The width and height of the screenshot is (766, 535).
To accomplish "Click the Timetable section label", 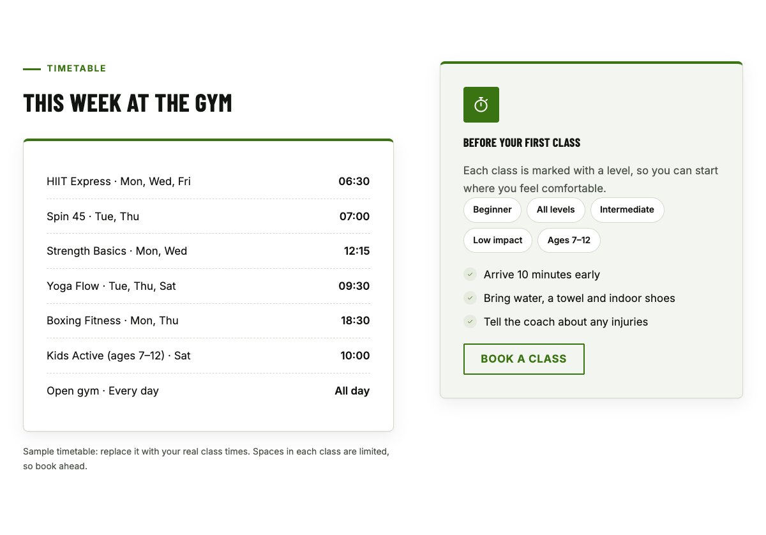I will click(77, 68).
